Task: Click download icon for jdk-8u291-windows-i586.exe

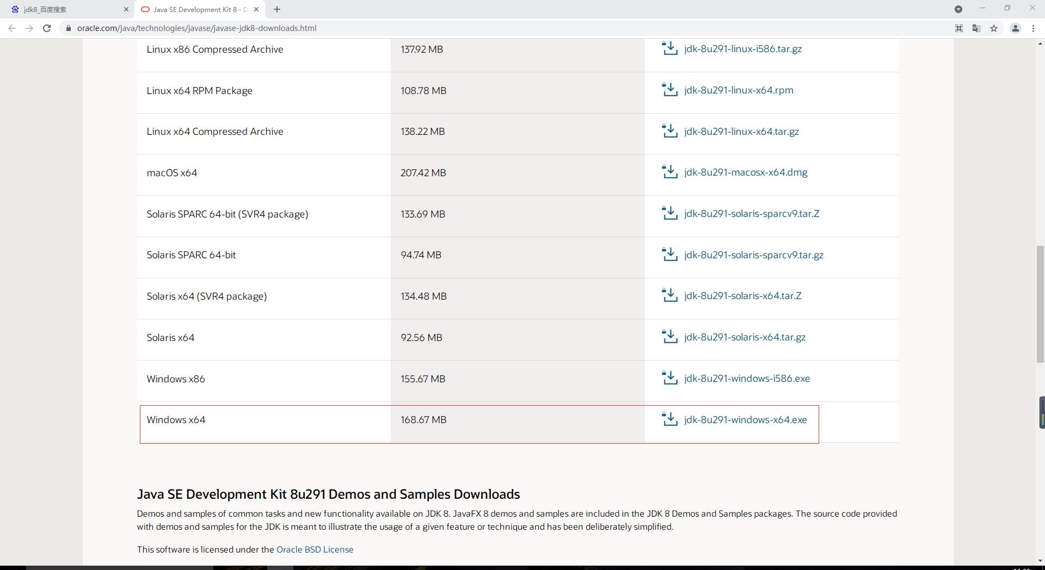Action: point(669,378)
